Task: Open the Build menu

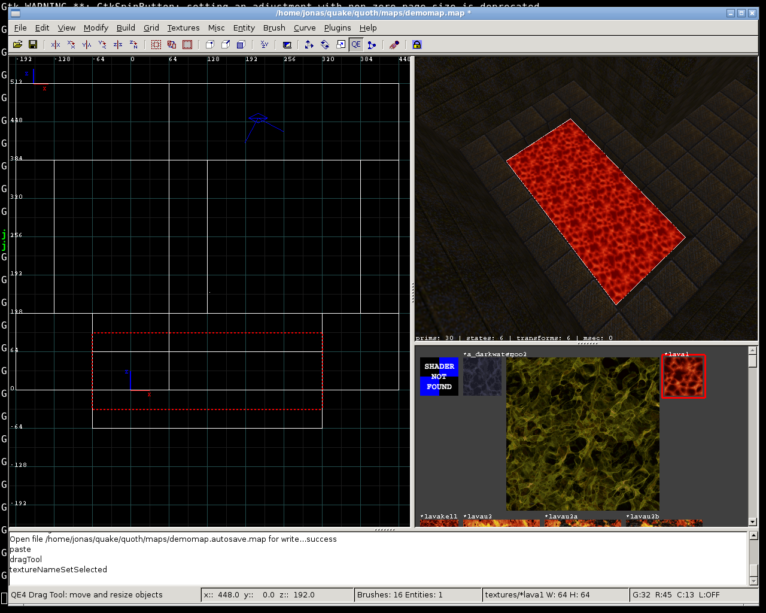Action: tap(126, 28)
